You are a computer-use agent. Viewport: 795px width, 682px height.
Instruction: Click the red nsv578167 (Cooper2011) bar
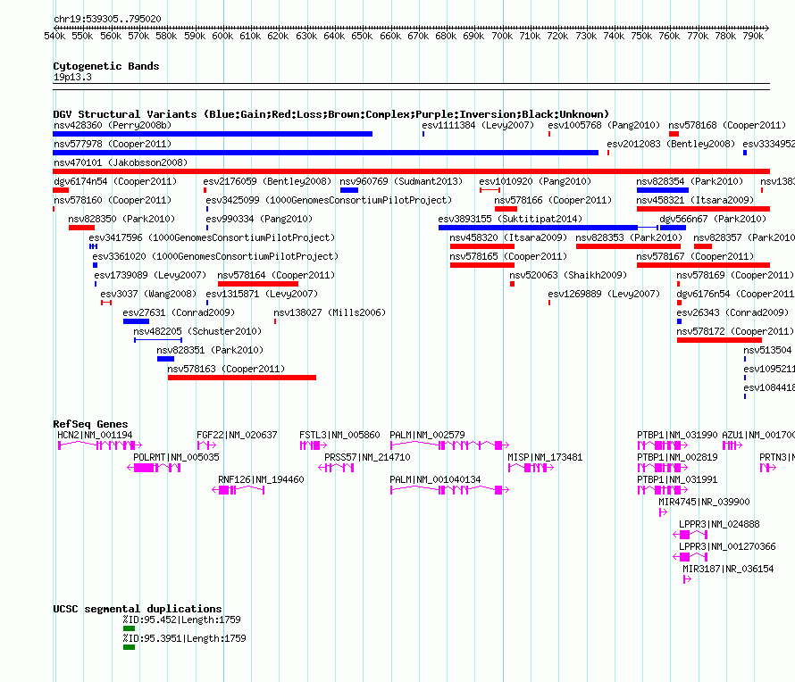[x=704, y=265]
